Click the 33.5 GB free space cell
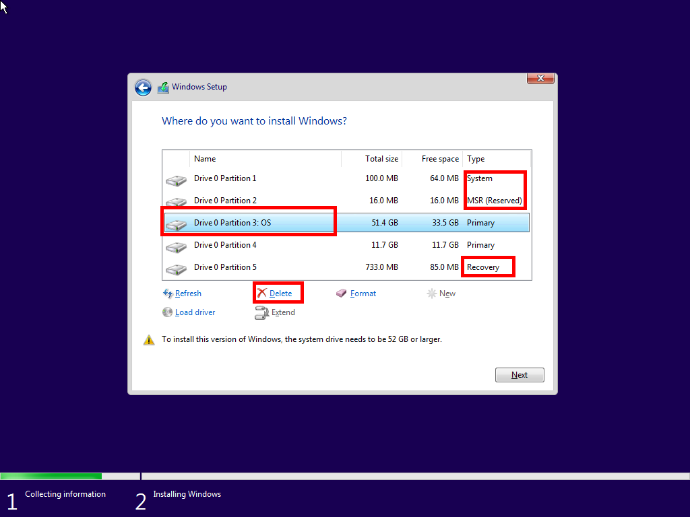Screen dimensions: 690x517 (445, 223)
